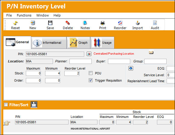
Task: Click the Stock Minimum field showing 4
Action: pyautogui.click(x=53, y=73)
